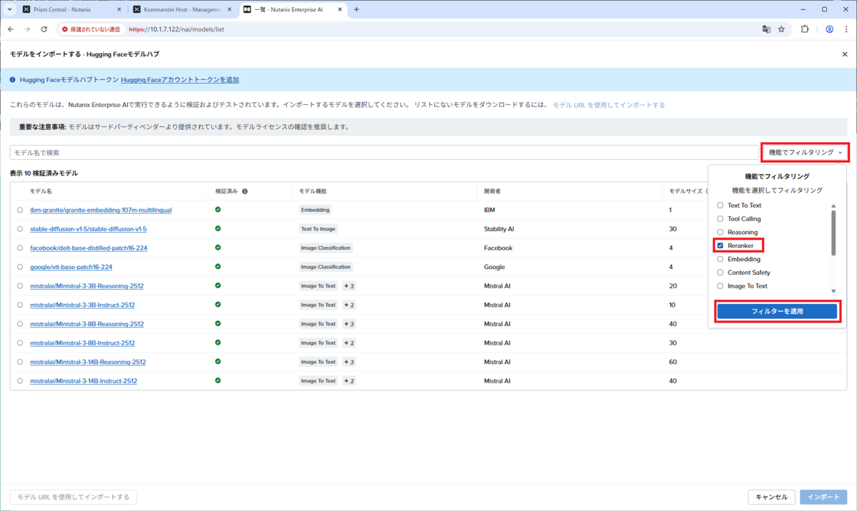
Task: Select radio button for ibm-granite embedding model
Action: coord(20,210)
